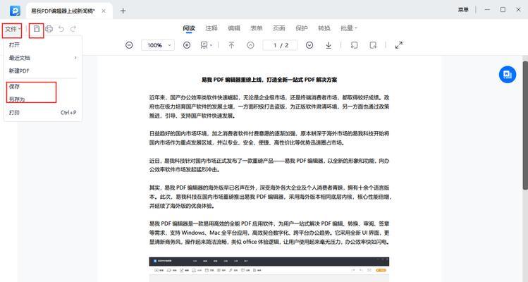
Task: Click the paragraph starting with 日益趋好
Action: pyautogui.click(x=269, y=138)
